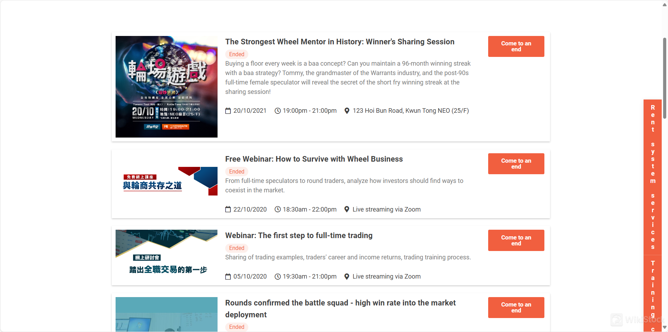This screenshot has width=668, height=332.
Task: Click description 'Buying a floor every week'
Action: 348,78
